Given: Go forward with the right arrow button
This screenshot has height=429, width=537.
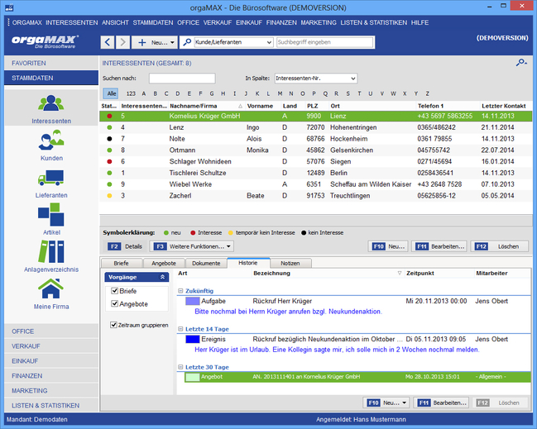Looking at the screenshot, I should [122, 42].
